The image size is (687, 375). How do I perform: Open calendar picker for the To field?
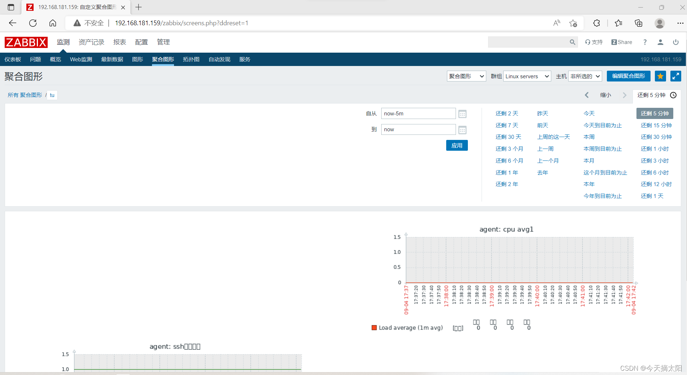coord(462,130)
